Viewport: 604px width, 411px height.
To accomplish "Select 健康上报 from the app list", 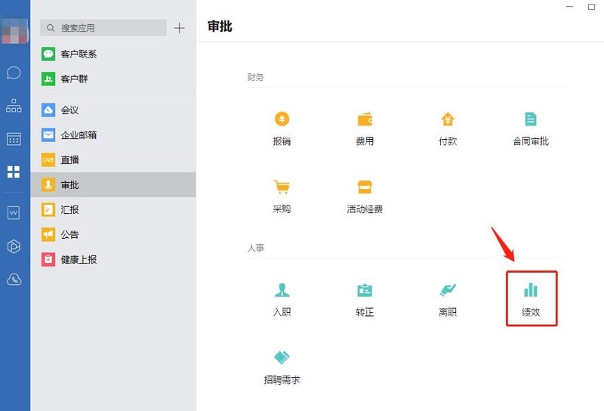I will 79,260.
